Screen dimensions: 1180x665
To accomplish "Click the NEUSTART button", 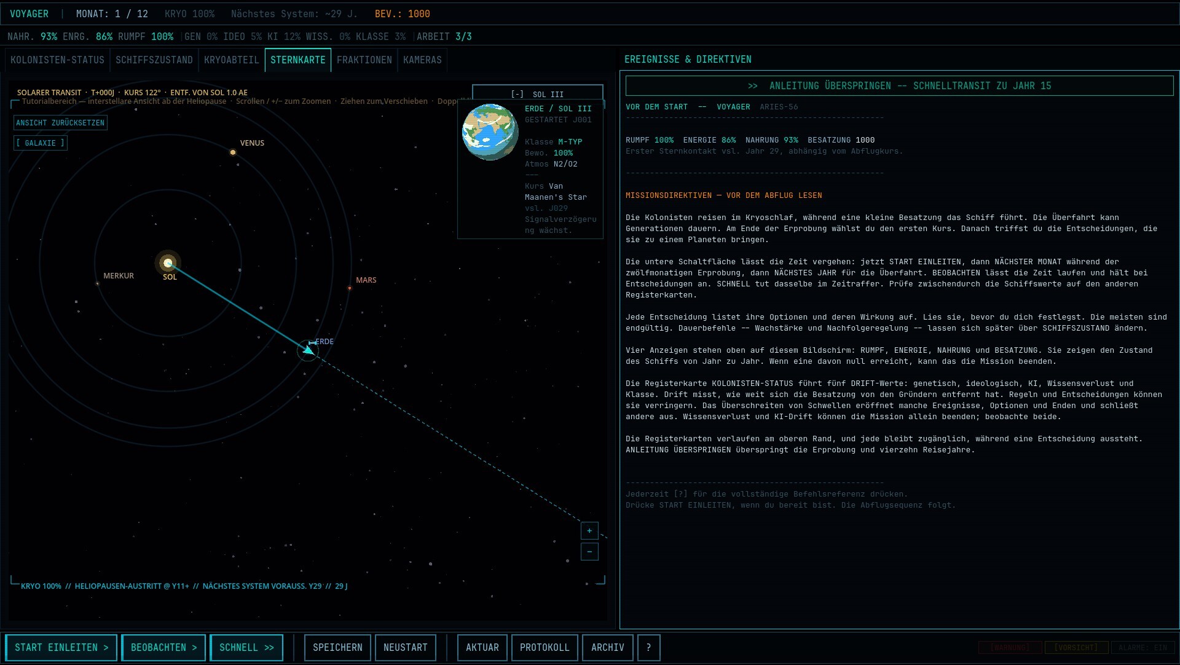I will (406, 647).
